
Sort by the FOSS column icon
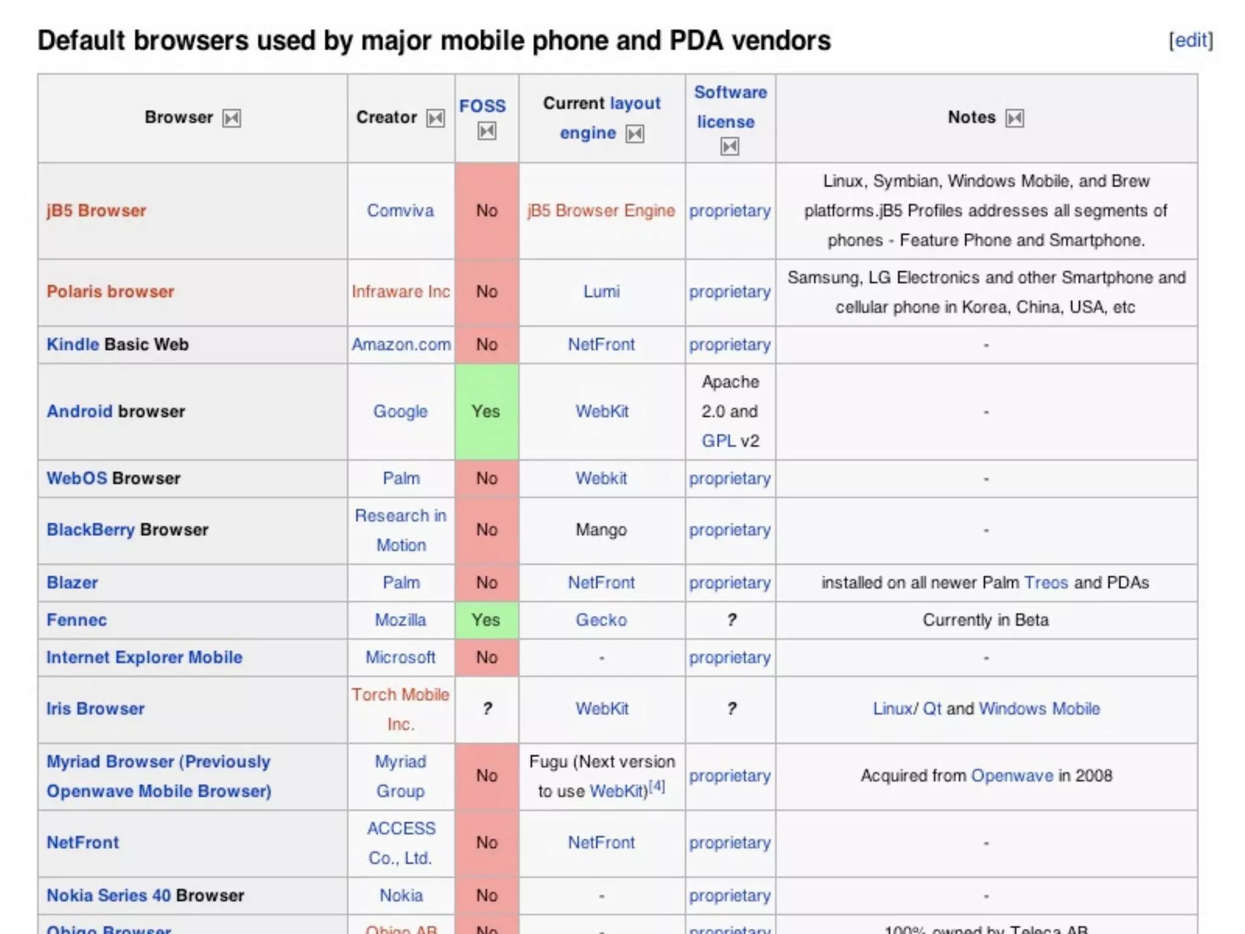(x=486, y=131)
